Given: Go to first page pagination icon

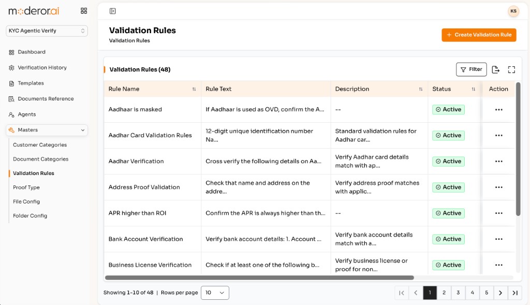Looking at the screenshot, I should (x=402, y=293).
